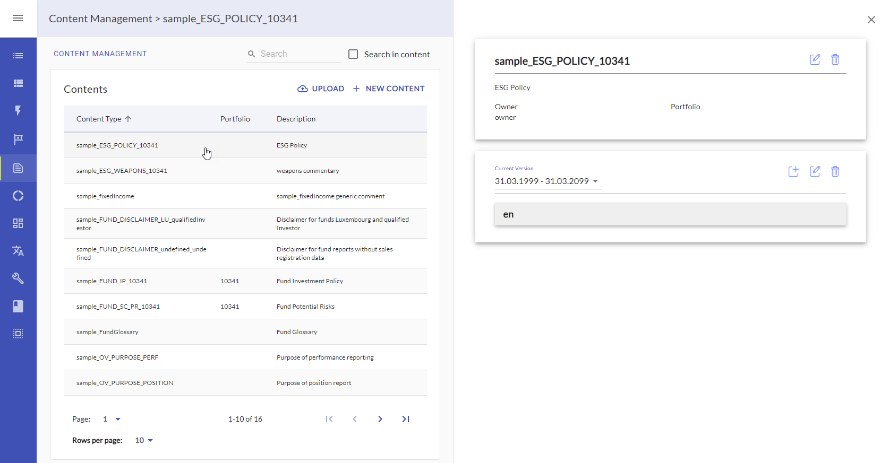Open the wrench tools sidebar icon

[x=18, y=278]
